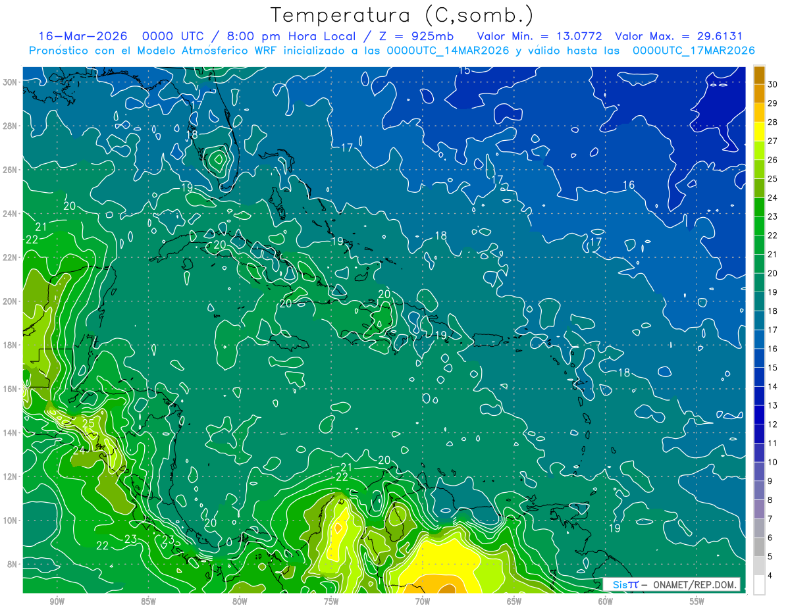Viewport: 790px width, 610px height.
Task: Click the 55W longitude axis label
Action: [x=697, y=601]
